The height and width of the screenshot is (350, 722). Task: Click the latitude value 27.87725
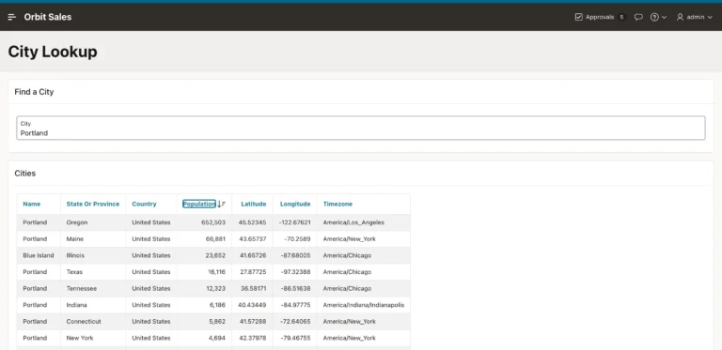tap(252, 272)
